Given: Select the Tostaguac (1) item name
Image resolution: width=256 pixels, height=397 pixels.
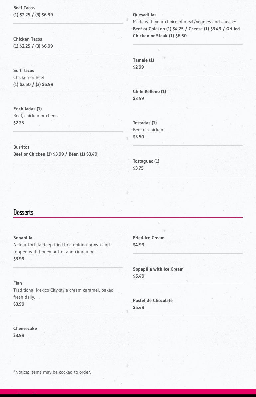Looking at the screenshot, I should pyautogui.click(x=146, y=161).
